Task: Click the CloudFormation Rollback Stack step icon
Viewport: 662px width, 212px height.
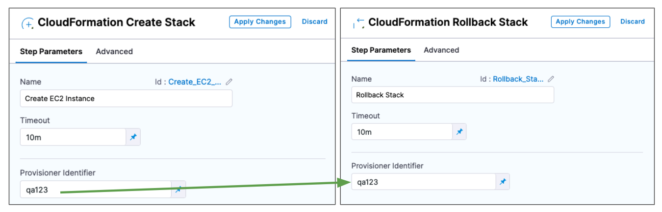Action: pos(359,22)
